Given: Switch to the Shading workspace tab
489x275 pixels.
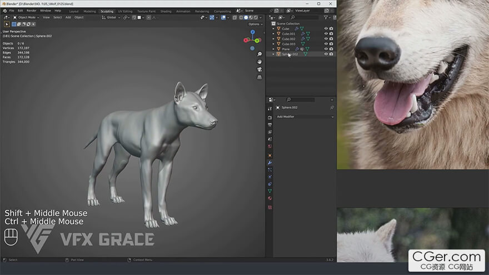Looking at the screenshot, I should 166,11.
